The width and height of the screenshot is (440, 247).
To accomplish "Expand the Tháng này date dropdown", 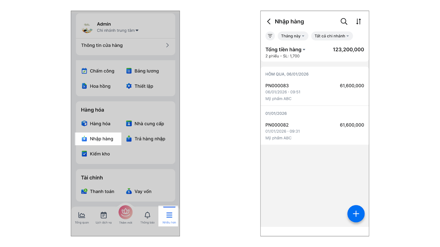I will [x=293, y=36].
